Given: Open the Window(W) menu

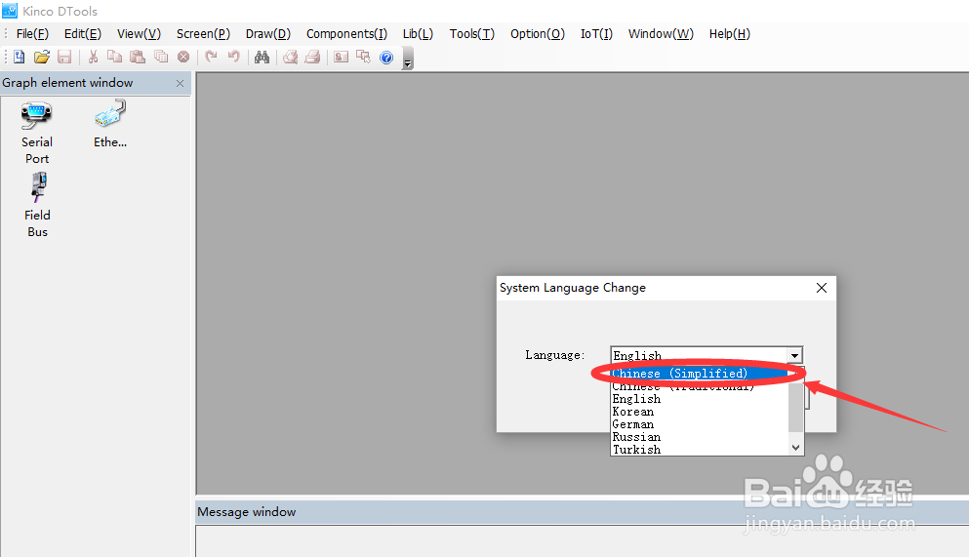Looking at the screenshot, I should pos(661,34).
